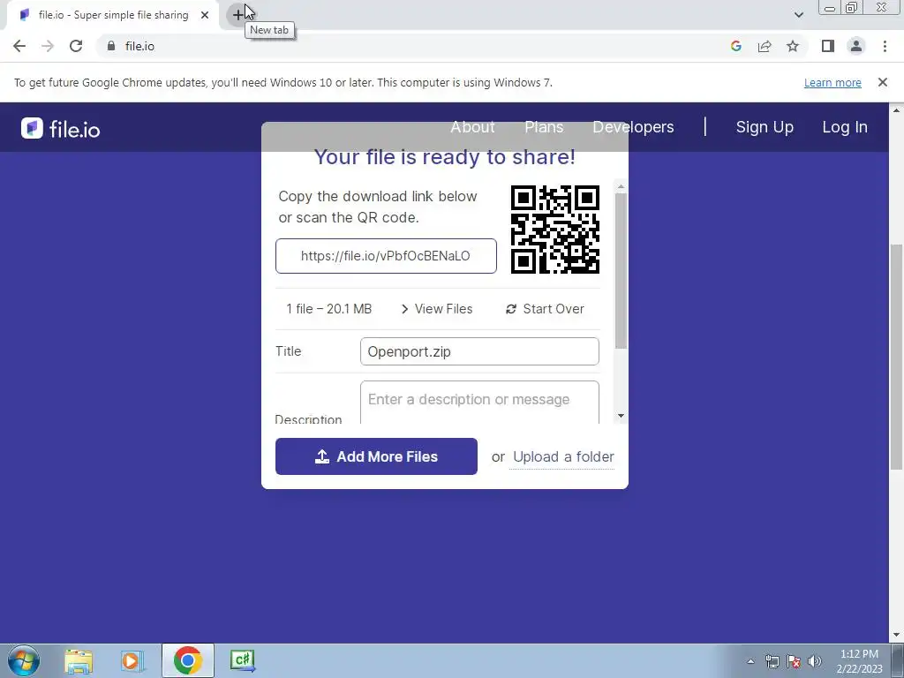Open the Developers page
Image resolution: width=904 pixels, height=678 pixels.
point(633,127)
